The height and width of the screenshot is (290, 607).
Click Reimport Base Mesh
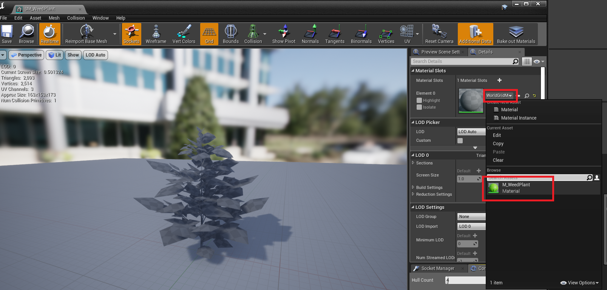click(86, 34)
